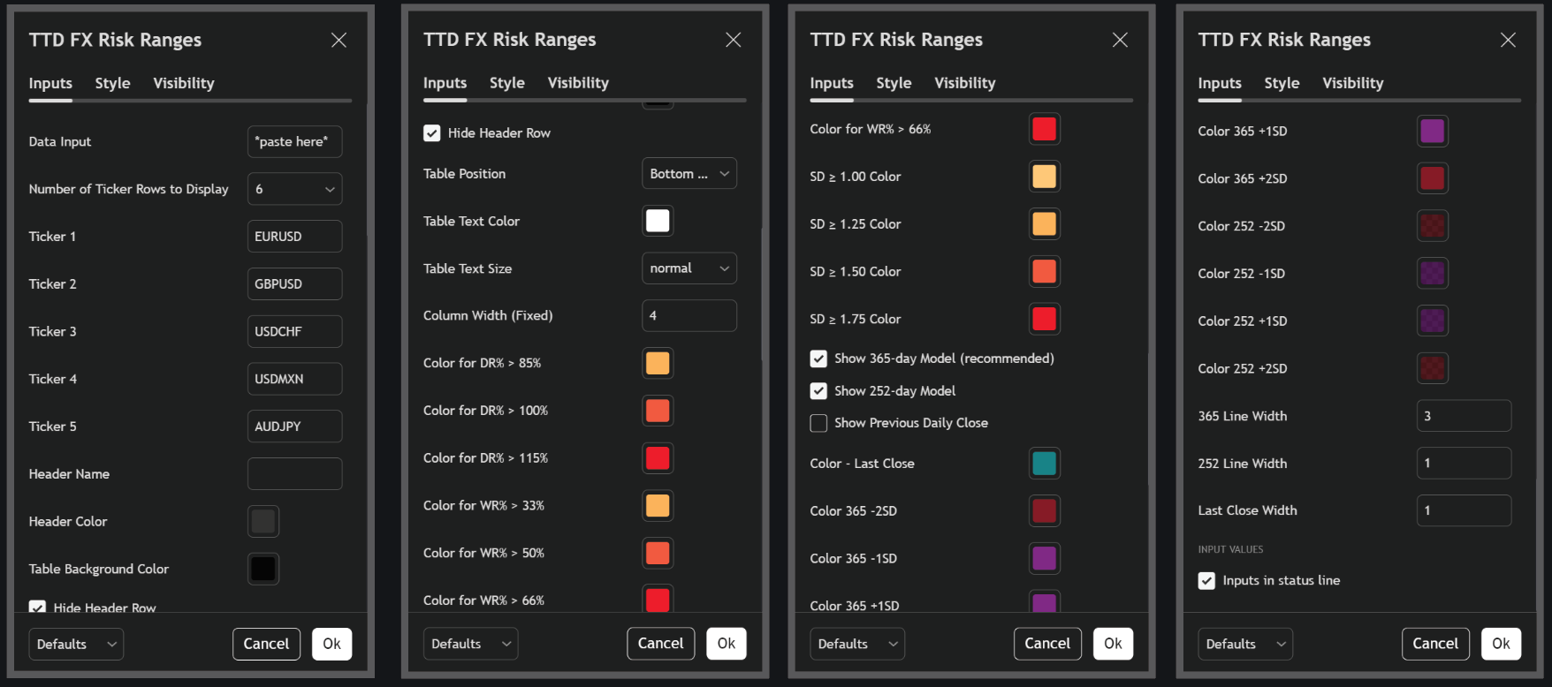Click Ticker 1 field containing EURUSD
The image size is (1552, 687).
coord(294,237)
